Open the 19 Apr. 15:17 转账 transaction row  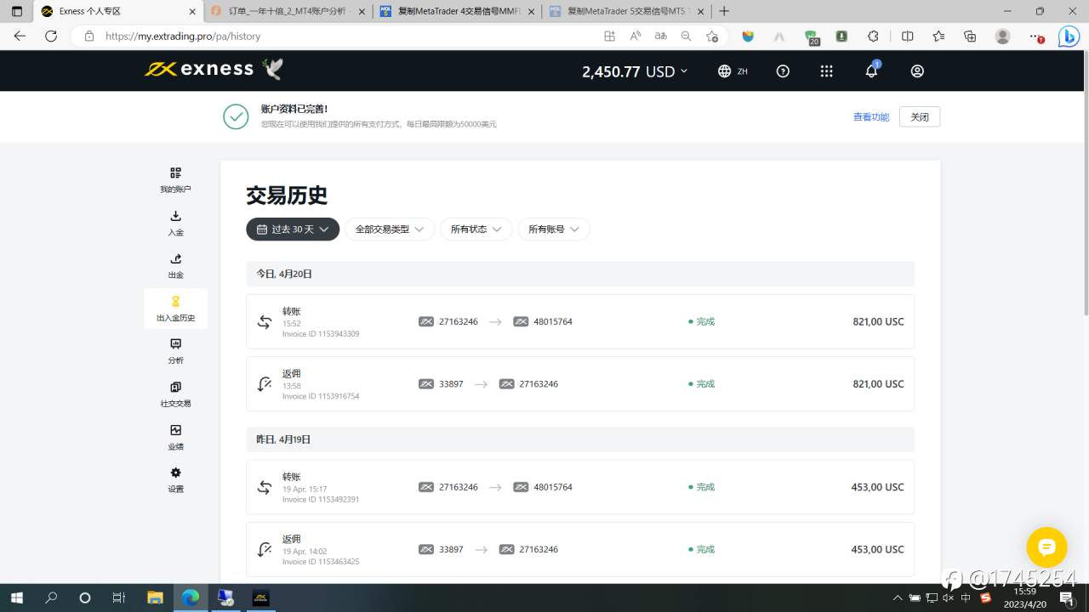580,487
